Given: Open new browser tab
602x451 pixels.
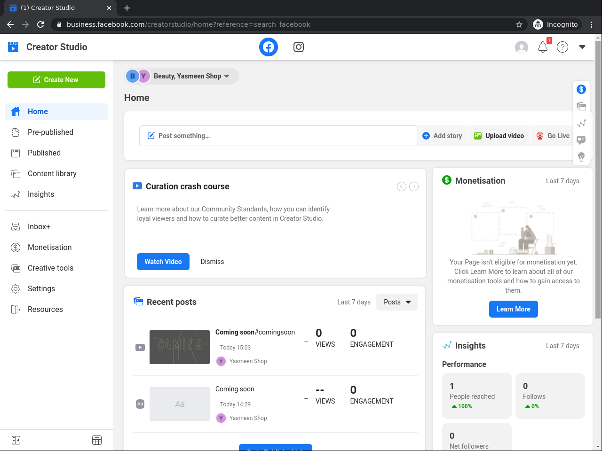Looking at the screenshot, I should [127, 8].
